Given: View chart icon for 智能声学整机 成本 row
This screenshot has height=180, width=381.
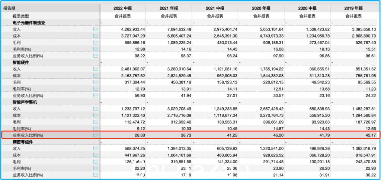Looking at the screenshot, I should pos(96,115).
